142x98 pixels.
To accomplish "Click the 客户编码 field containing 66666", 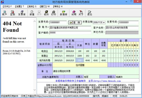I will click(70, 33).
